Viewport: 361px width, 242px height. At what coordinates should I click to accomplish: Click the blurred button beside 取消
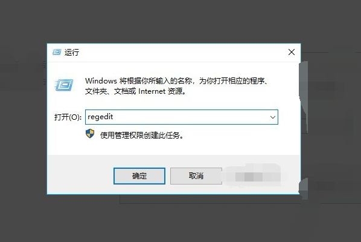coord(254,176)
